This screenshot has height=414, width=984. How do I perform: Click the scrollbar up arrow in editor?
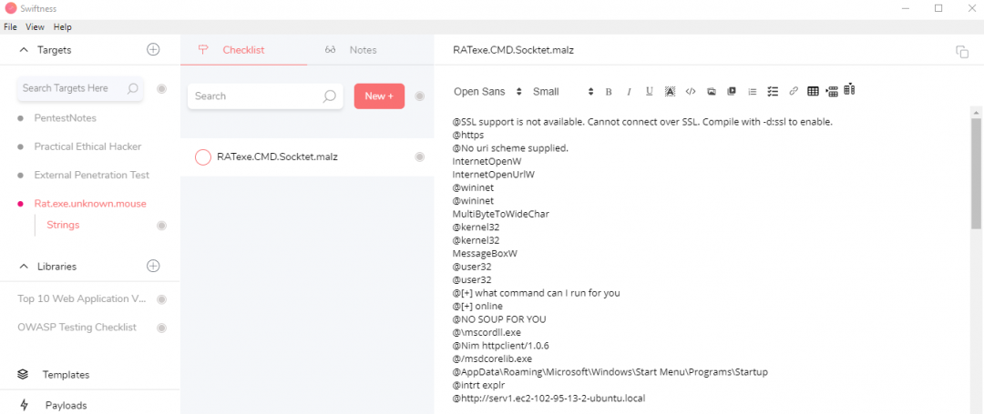click(x=976, y=112)
